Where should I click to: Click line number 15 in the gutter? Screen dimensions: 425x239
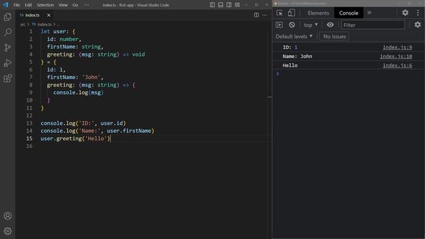point(29,139)
